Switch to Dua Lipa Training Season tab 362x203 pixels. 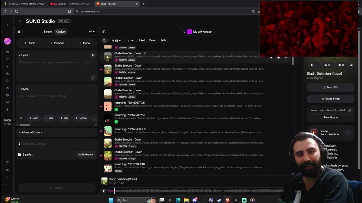(x=70, y=4)
